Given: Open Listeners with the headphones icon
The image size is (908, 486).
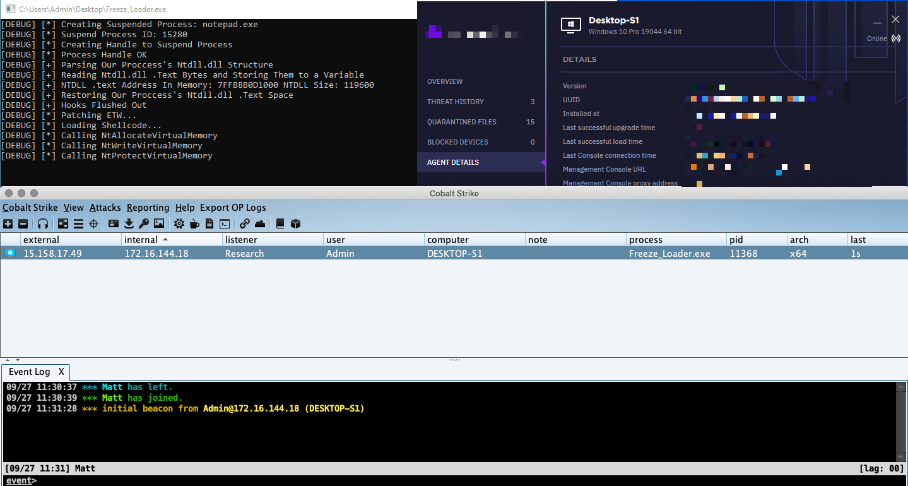Looking at the screenshot, I should pyautogui.click(x=43, y=223).
